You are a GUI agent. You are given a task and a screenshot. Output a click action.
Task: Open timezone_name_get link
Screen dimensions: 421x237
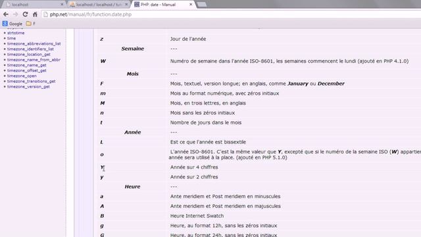coord(26,65)
